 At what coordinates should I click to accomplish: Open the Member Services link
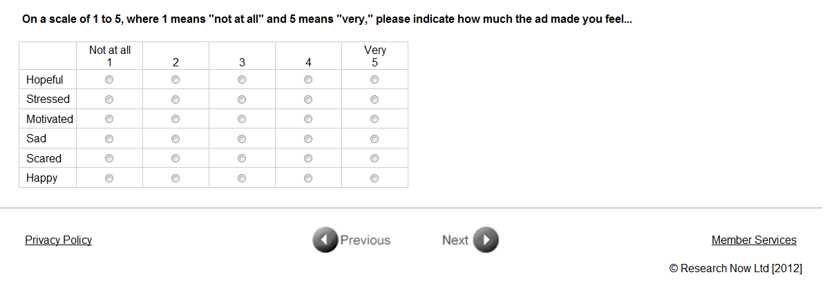(x=754, y=240)
